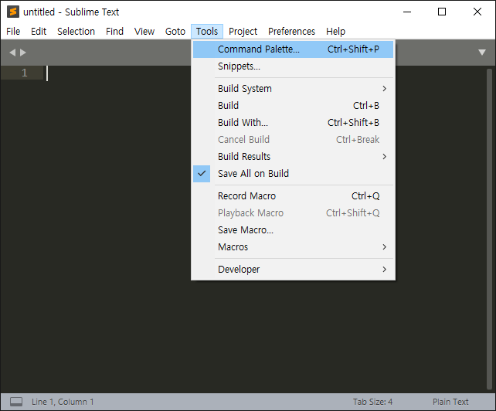Click the Sublime Text logo icon in title bar
The image size is (496, 411).
coord(13,12)
